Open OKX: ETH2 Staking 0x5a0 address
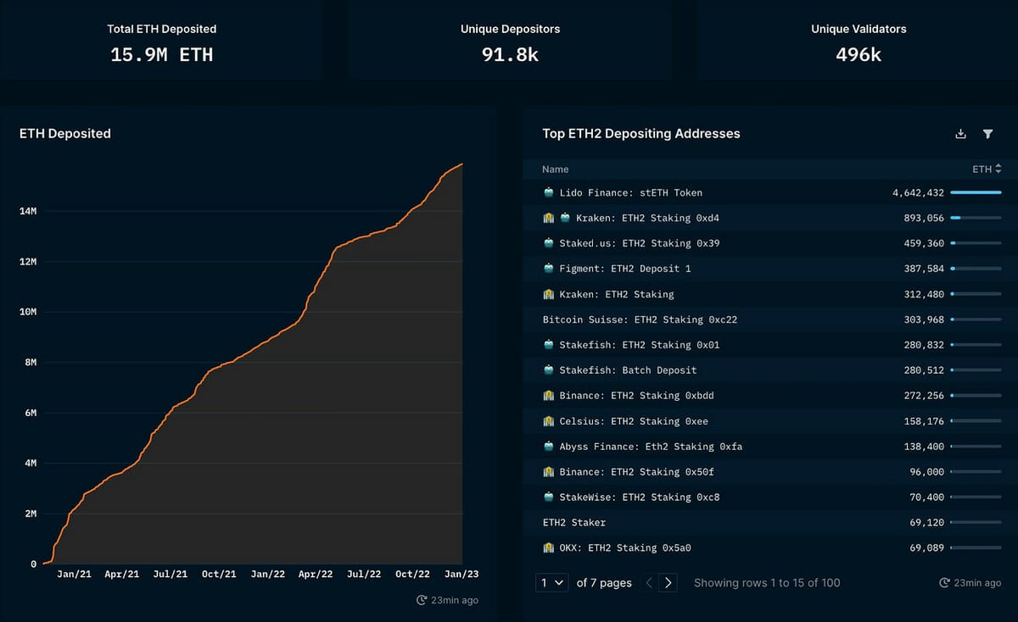The image size is (1018, 622). (x=625, y=548)
